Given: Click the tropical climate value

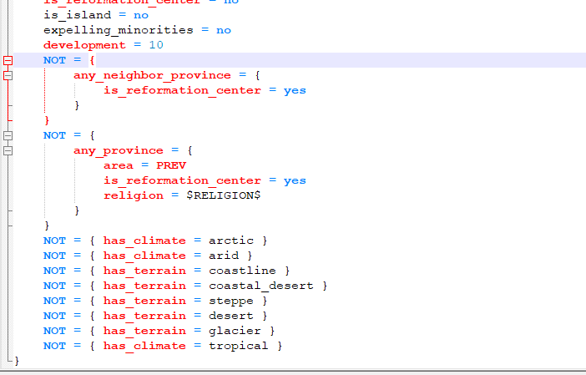Looking at the screenshot, I should click(238, 346).
